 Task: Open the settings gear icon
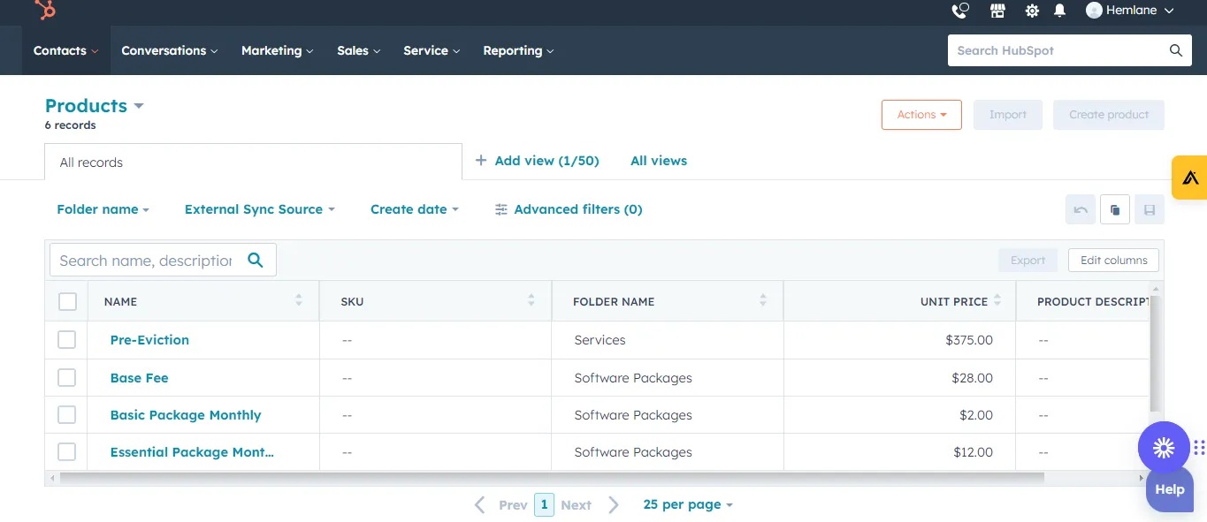(1032, 11)
